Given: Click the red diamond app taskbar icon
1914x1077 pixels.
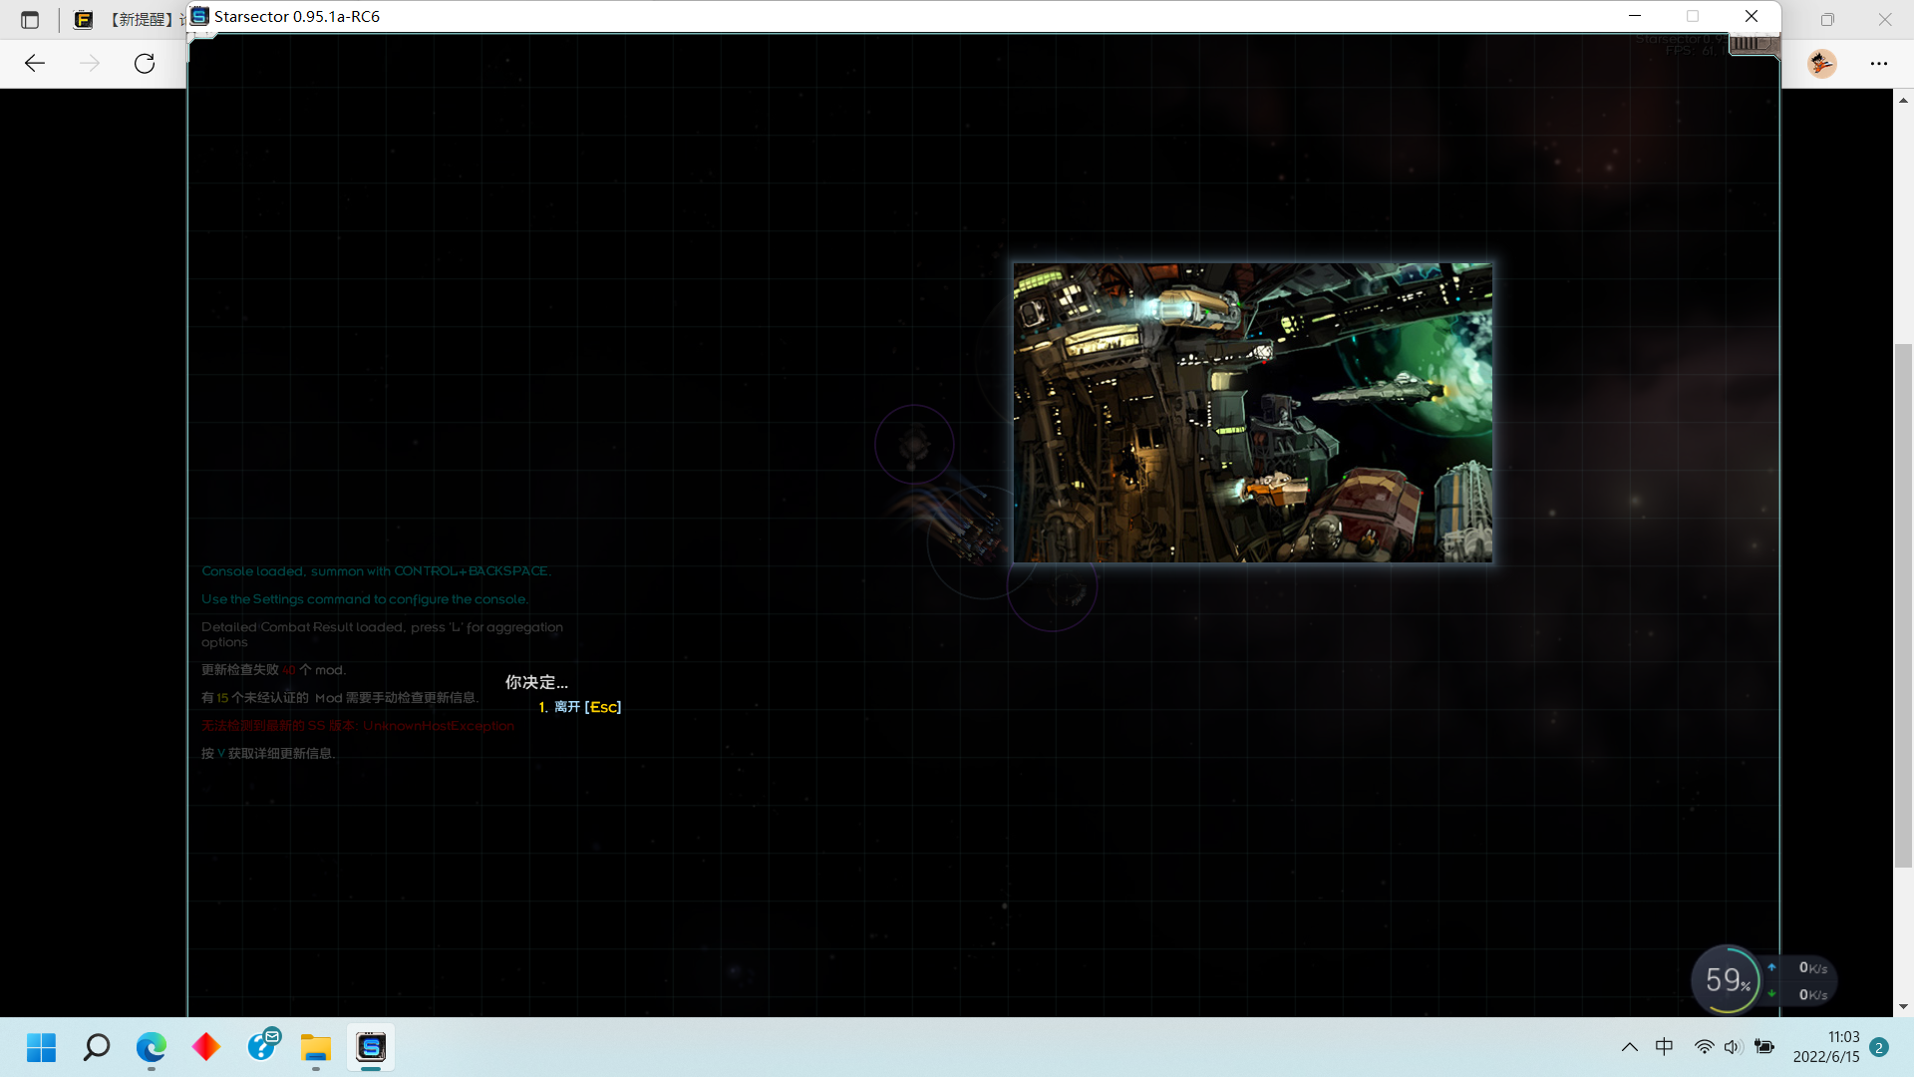Looking at the screenshot, I should [206, 1047].
